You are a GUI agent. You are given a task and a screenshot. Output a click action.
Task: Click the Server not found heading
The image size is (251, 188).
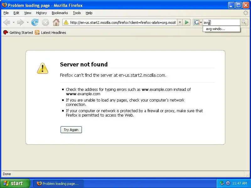pos(84,65)
